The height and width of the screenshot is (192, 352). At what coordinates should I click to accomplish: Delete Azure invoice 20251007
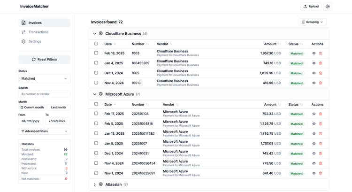tap(321, 144)
